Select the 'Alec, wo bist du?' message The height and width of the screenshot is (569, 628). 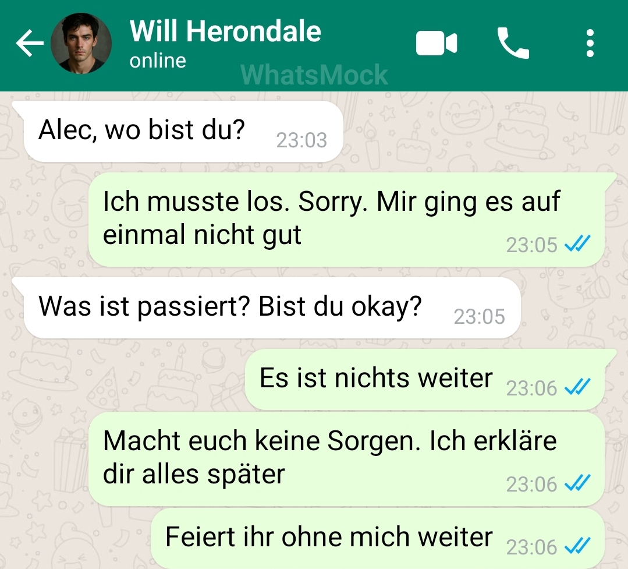pos(183,132)
